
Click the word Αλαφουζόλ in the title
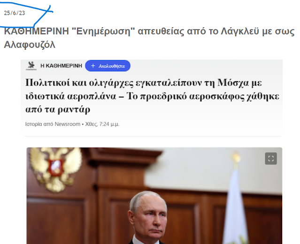pos(30,45)
